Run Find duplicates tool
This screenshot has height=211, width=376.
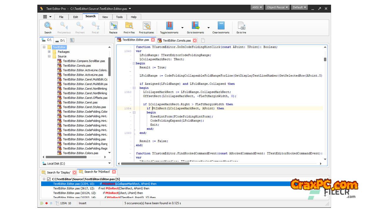pos(146,26)
